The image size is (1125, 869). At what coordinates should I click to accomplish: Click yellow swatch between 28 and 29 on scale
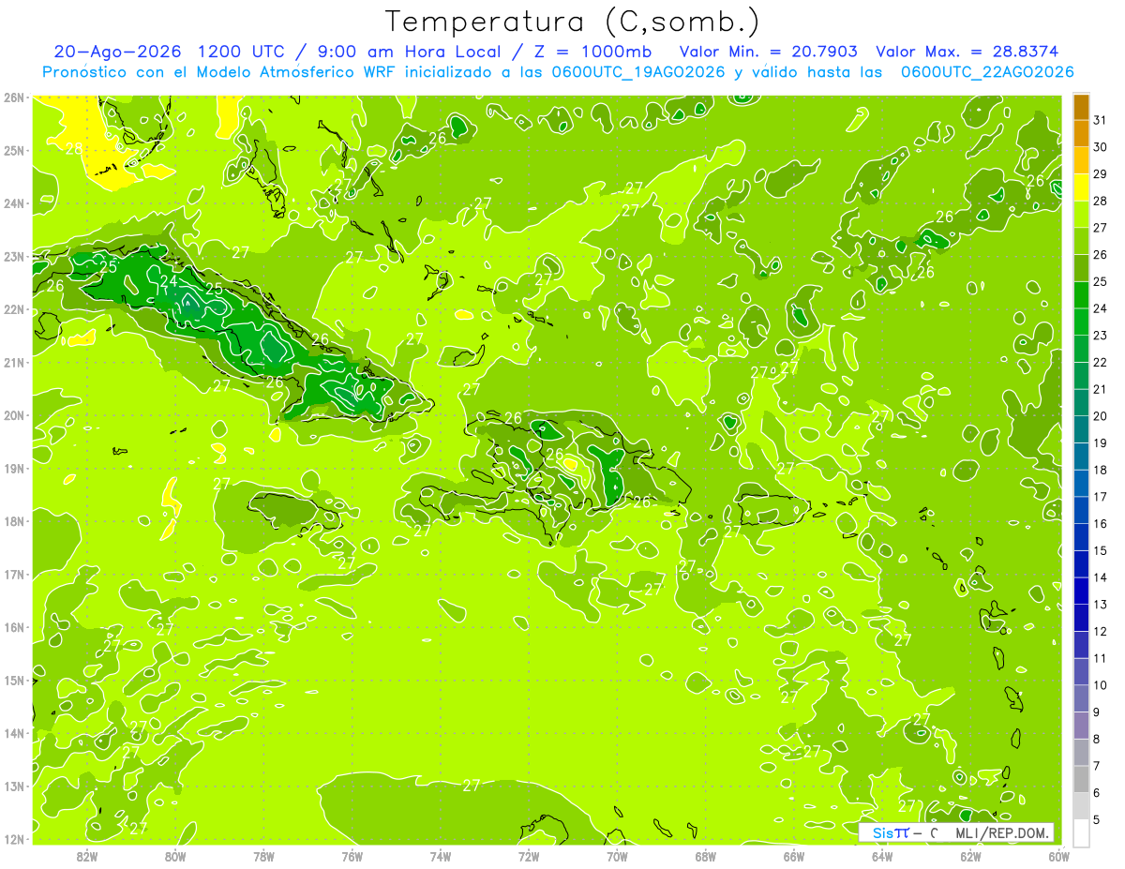(1081, 187)
